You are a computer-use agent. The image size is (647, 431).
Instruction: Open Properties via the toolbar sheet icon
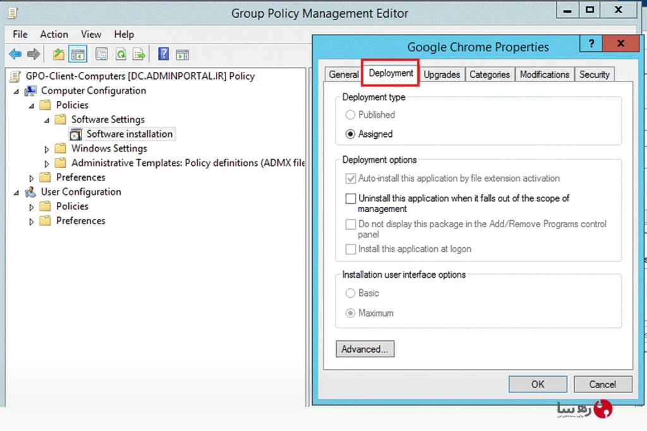pos(102,54)
